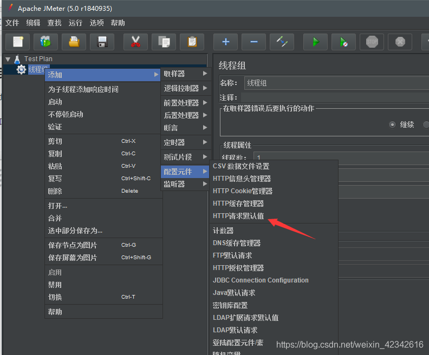Viewport: 429px width, 355px height.
Task: Click the JMeter feather title icon
Action: [x=10, y=8]
